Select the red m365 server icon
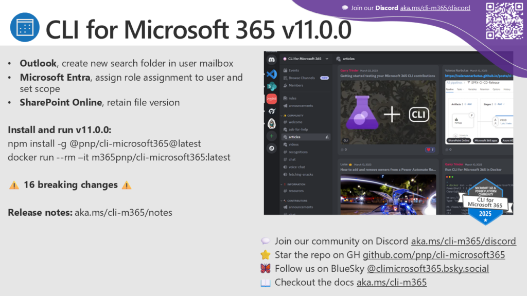 [x=272, y=99]
